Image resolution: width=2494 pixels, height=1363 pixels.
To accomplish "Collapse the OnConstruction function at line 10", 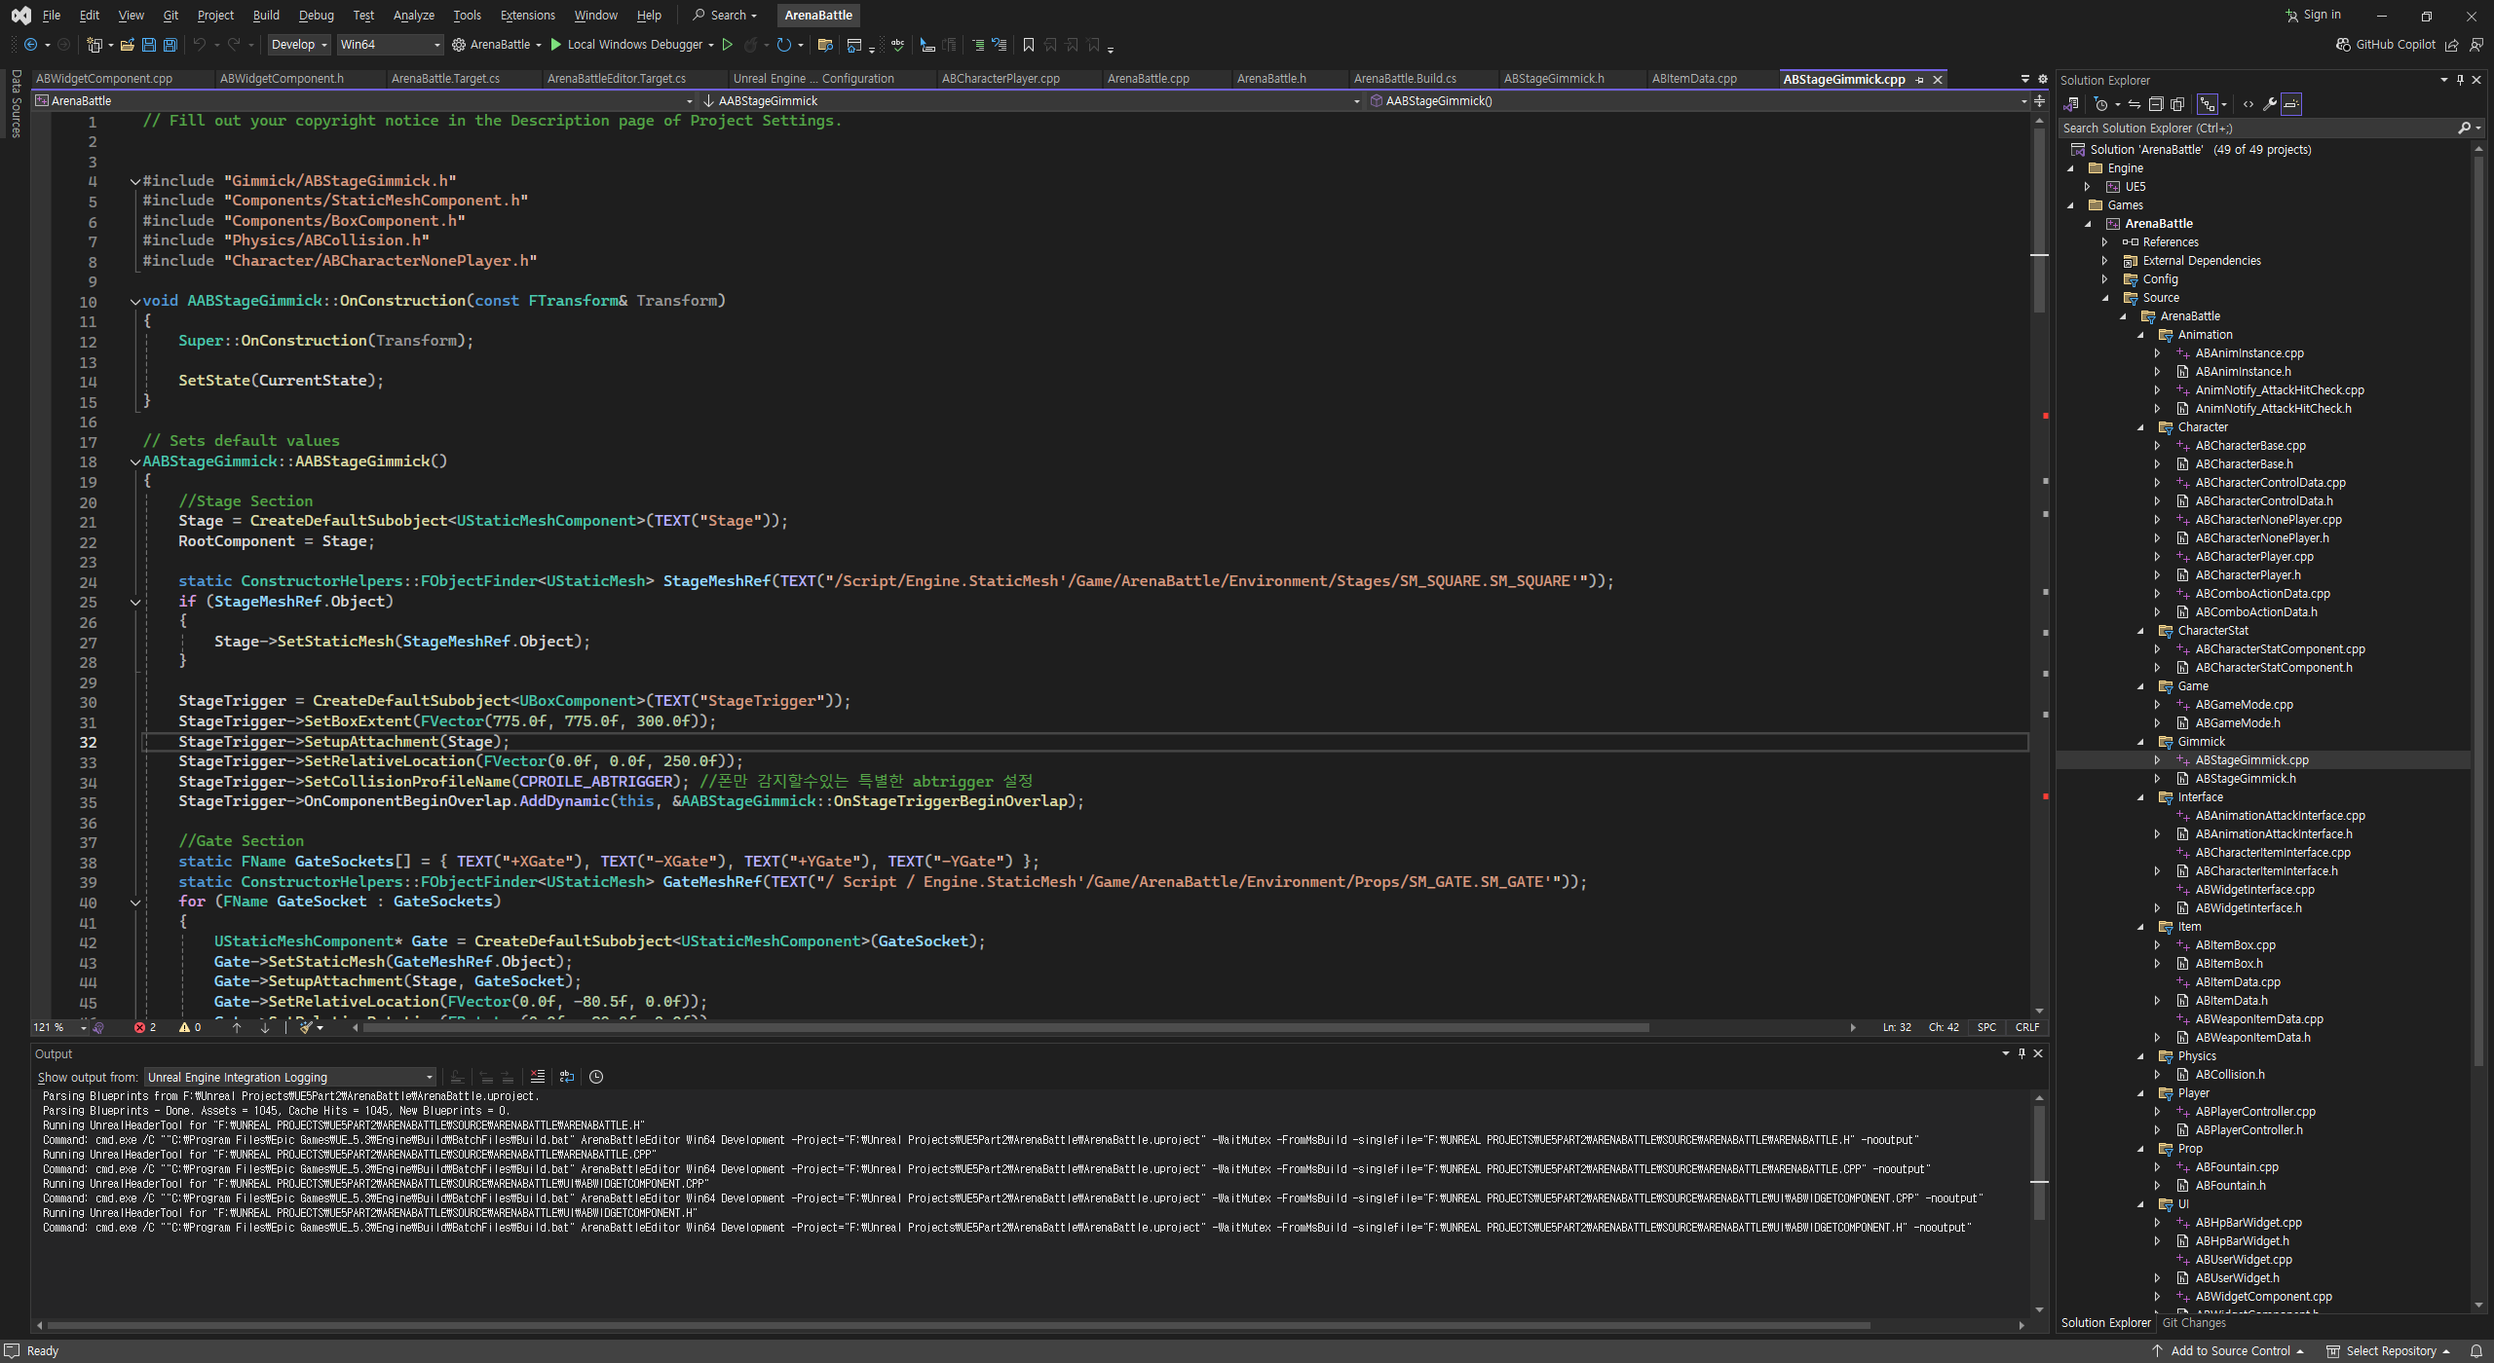I will point(135,301).
